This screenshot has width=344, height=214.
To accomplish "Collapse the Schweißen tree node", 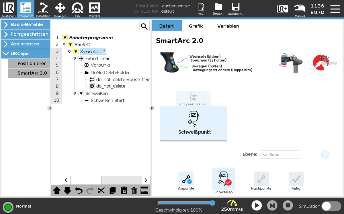I will 81,93.
